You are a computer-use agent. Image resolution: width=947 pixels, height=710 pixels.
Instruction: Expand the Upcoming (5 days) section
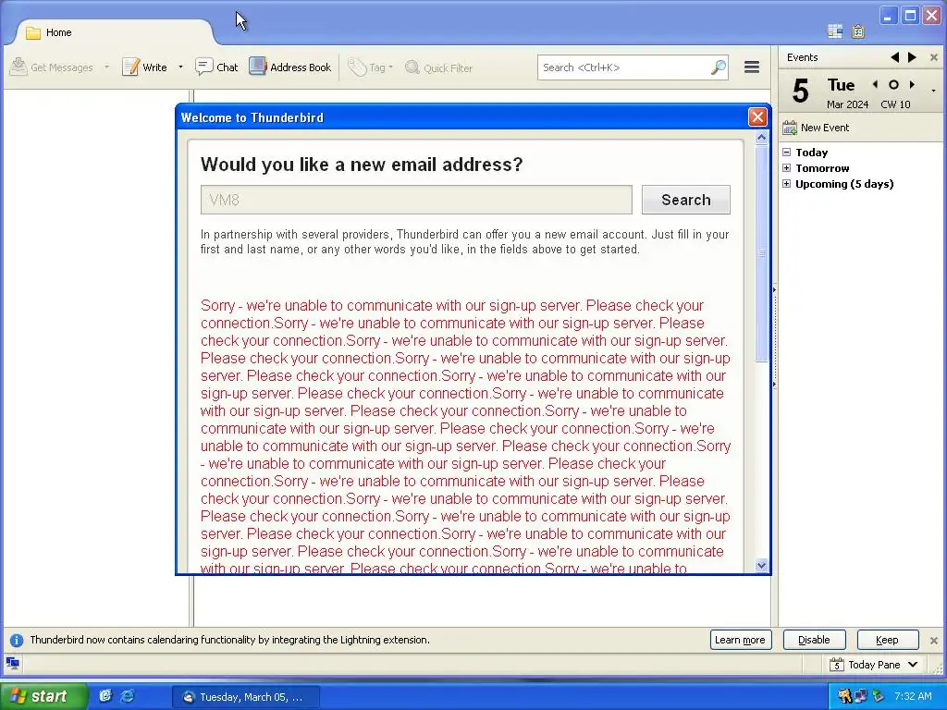(786, 184)
